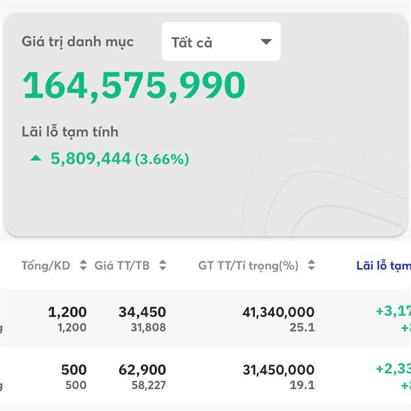Click the green up-triangle profit indicator
Screen dimensions: 411x411
coord(36,159)
